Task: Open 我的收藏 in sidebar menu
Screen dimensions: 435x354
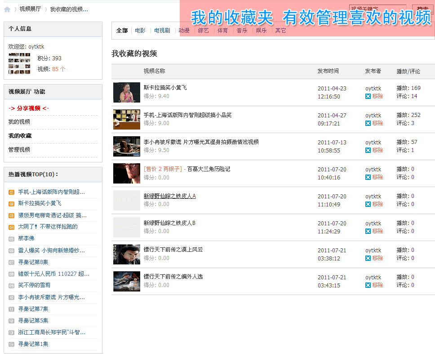Action: pyautogui.click(x=20, y=136)
